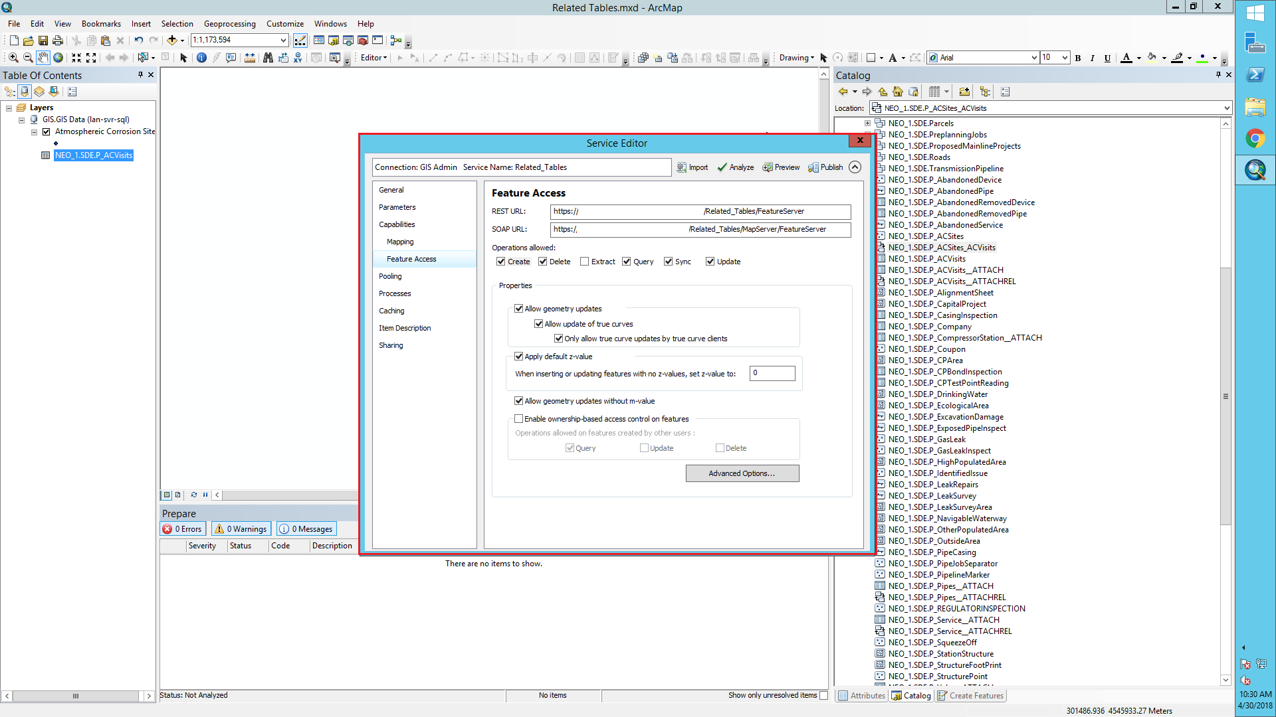Click the Undo arrow icon
Screen dimensions: 1276x717
point(138,40)
